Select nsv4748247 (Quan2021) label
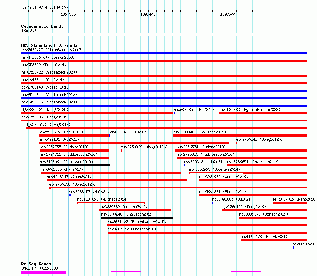 pos(69,177)
